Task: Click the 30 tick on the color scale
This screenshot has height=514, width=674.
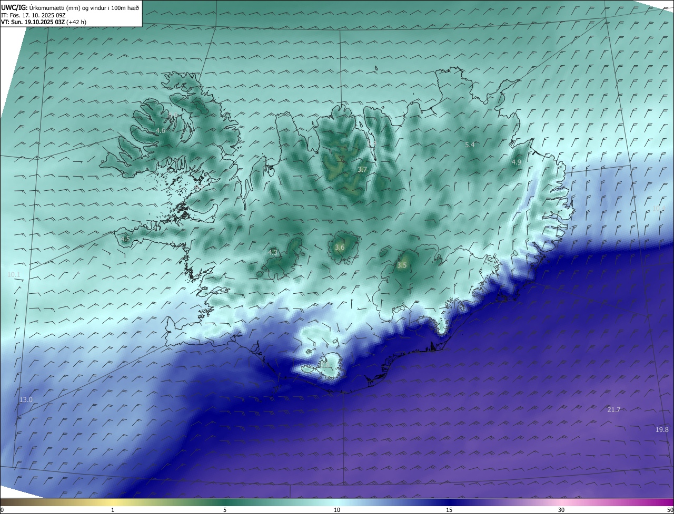Action: click(x=561, y=510)
